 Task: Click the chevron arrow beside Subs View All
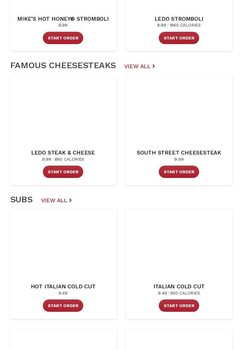[70, 200]
